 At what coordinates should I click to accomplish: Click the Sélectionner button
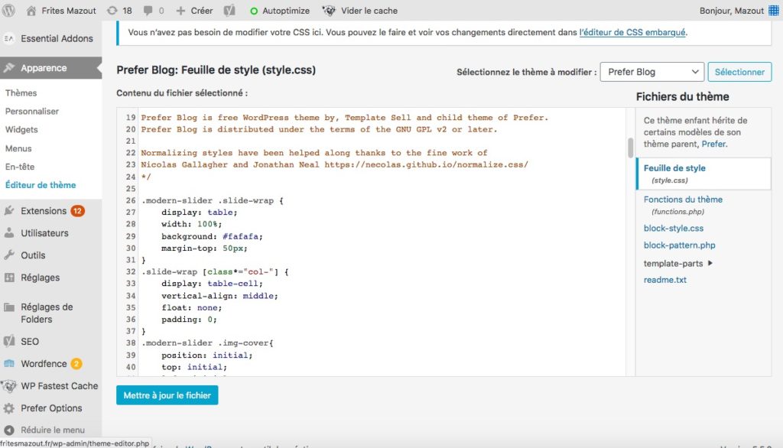click(x=739, y=72)
